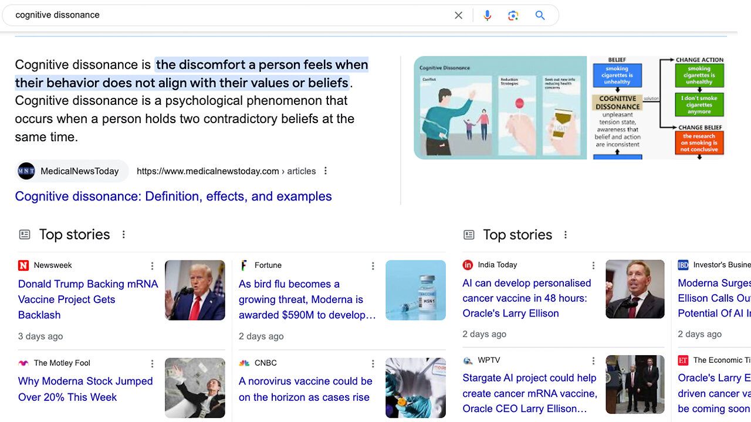Open the MedicalNewsToday site favicon
751x422 pixels.
click(26, 171)
